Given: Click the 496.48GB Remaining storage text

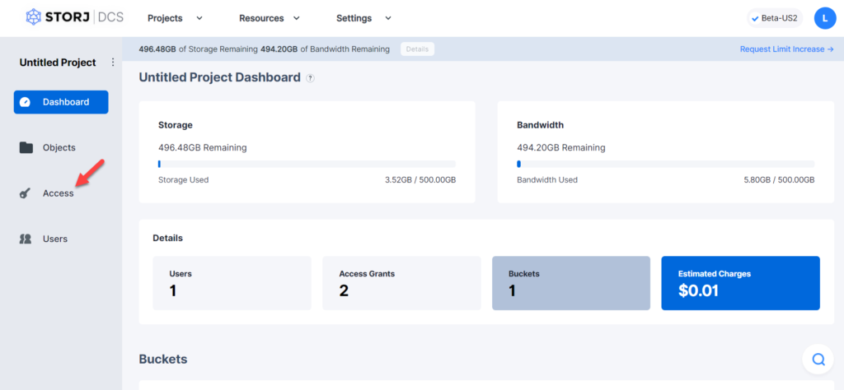Looking at the screenshot, I should pyautogui.click(x=203, y=147).
